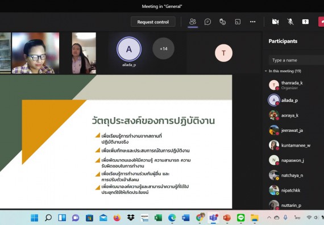Open the Widgets taskbar icon
This screenshot has width=324, height=225.
[62, 218]
